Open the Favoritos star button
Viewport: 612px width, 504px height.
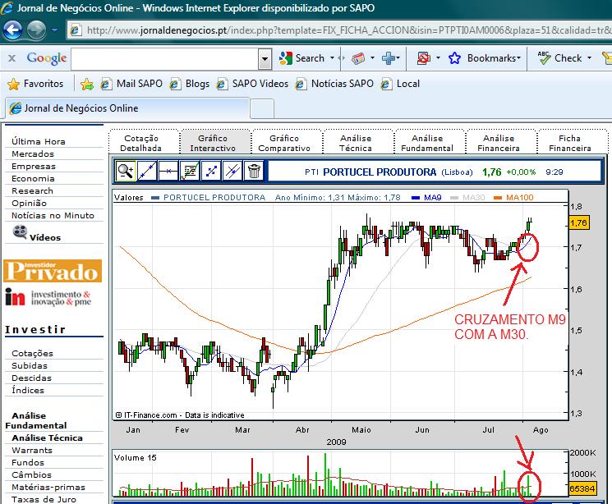pos(35,84)
